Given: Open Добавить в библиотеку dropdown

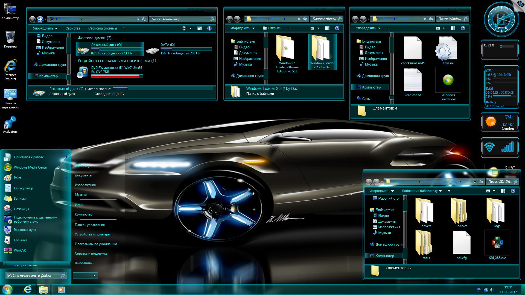Looking at the screenshot, I should 421,191.
